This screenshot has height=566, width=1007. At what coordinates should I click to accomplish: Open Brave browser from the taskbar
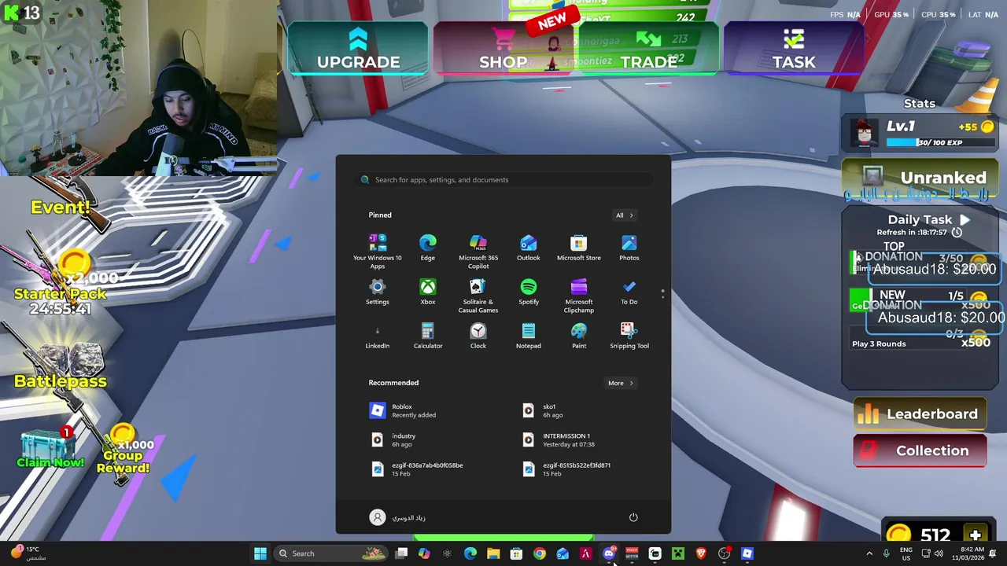701,553
